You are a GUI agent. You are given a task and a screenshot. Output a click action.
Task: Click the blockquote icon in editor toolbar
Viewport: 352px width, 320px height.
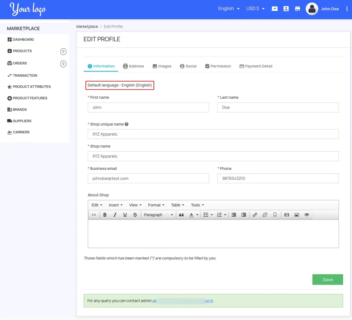[x=181, y=215]
